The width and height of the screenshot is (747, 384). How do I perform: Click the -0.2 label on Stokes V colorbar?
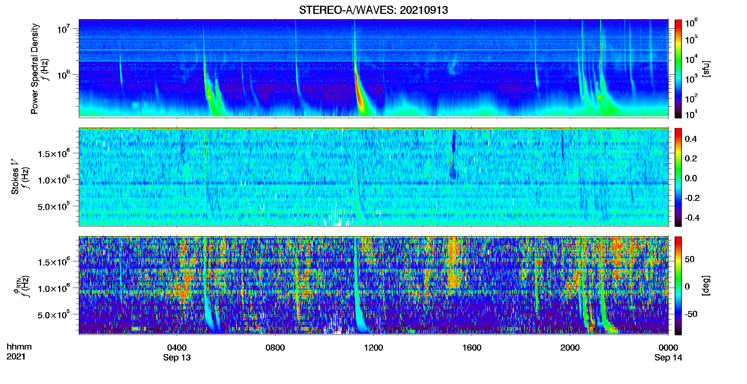(692, 198)
